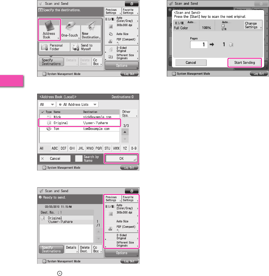The image size is (269, 276).
Task: Select the One-Touch destination button
Action: click(70, 30)
